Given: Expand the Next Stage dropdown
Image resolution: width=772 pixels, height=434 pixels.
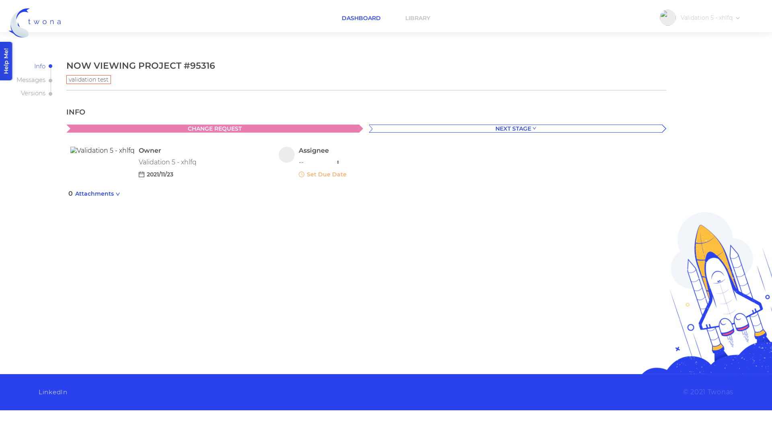Looking at the screenshot, I should [x=515, y=129].
